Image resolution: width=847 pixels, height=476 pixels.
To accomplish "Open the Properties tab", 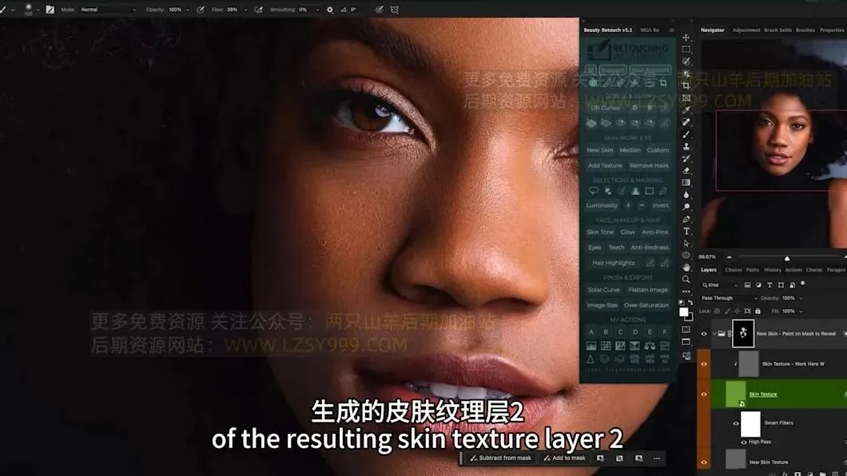I will tap(831, 30).
